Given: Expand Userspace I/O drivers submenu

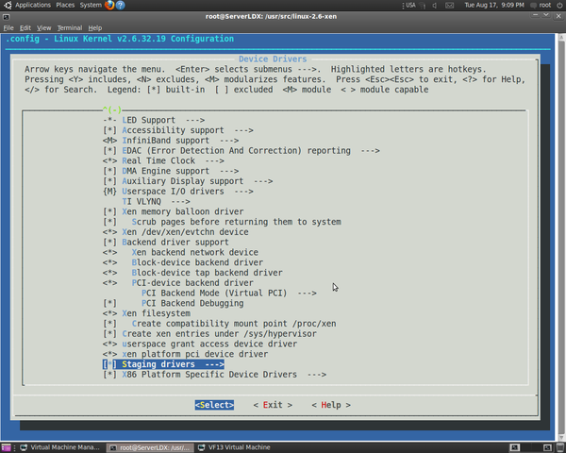Looking at the screenshot, I should click(178, 192).
